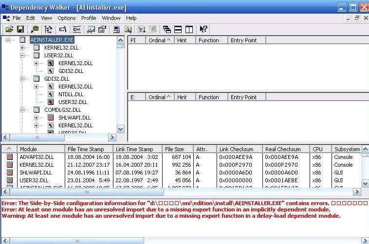Sort module list by File Size column
Viewport: 369px width, 244px height.
pos(177,149)
